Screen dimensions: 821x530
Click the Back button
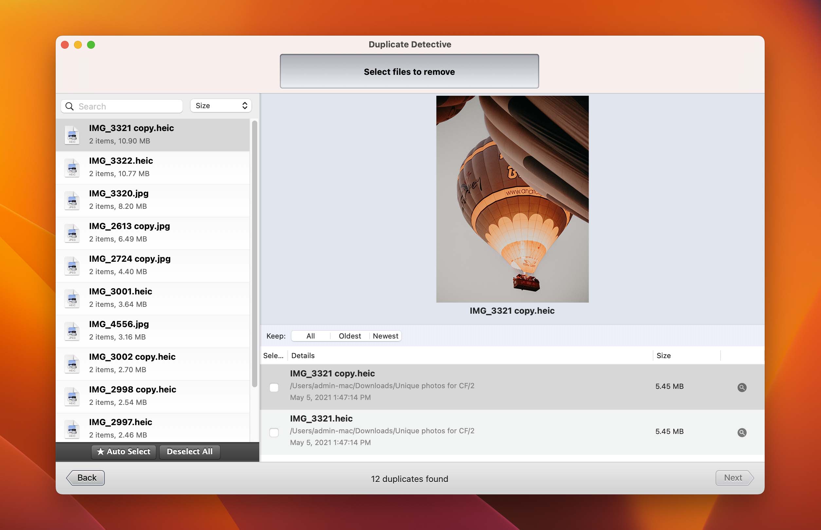click(86, 477)
